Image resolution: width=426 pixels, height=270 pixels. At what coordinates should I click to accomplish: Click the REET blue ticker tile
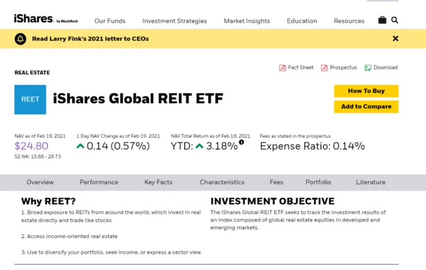30,99
